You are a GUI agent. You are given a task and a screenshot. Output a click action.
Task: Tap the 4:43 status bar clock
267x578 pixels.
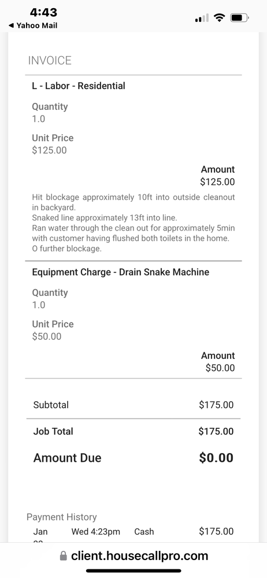43,12
